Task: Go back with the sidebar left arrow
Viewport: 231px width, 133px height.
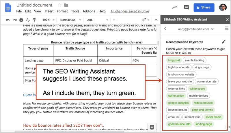Action: tap(165, 28)
